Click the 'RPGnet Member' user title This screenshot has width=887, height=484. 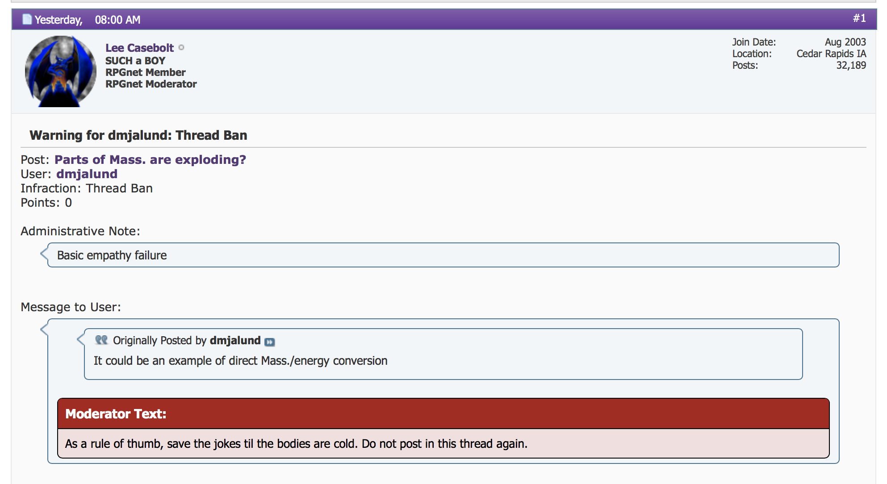pos(145,72)
